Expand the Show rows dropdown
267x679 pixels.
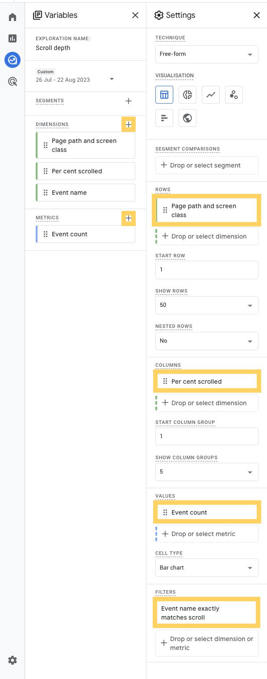207,305
